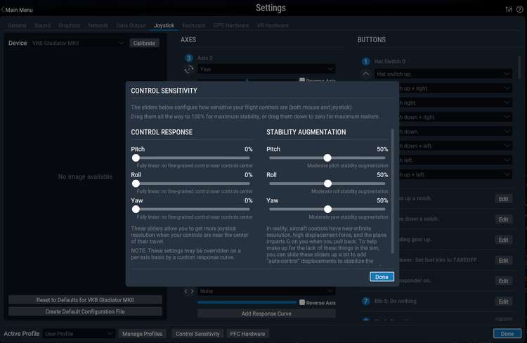
Task: Switch to the General tab
Action: click(x=17, y=25)
